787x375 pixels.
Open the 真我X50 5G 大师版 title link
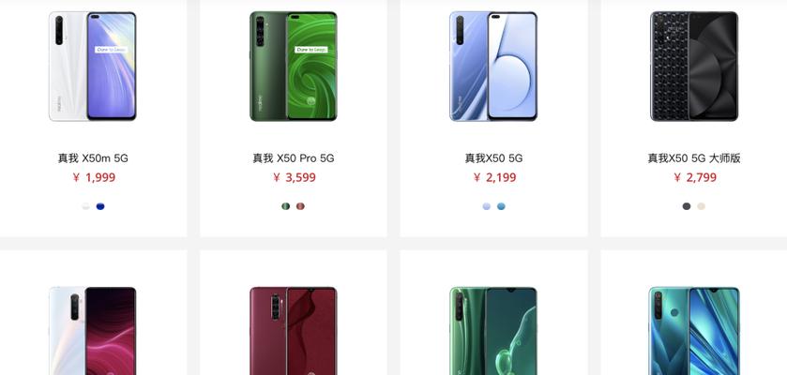[x=694, y=158]
